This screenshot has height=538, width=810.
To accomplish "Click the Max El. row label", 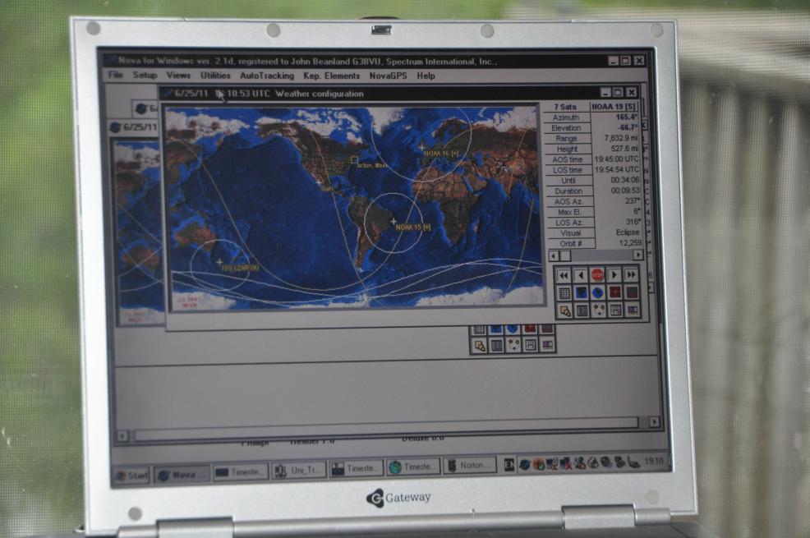I will (x=569, y=212).
